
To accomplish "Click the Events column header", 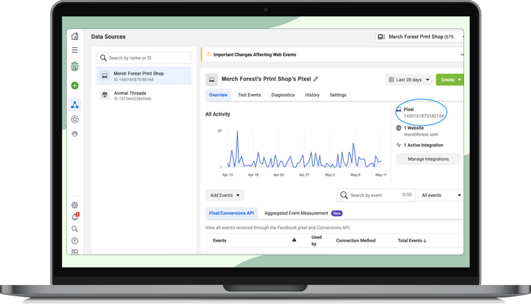I will click(x=219, y=241).
